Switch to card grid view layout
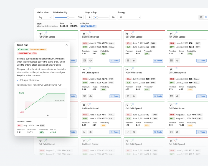This screenshot has height=166, width=208. (206, 17)
